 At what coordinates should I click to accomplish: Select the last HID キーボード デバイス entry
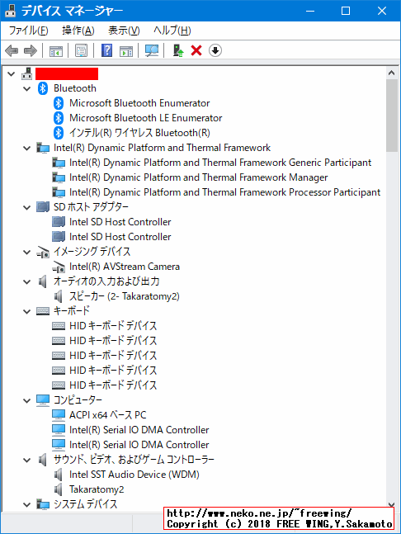pos(113,385)
